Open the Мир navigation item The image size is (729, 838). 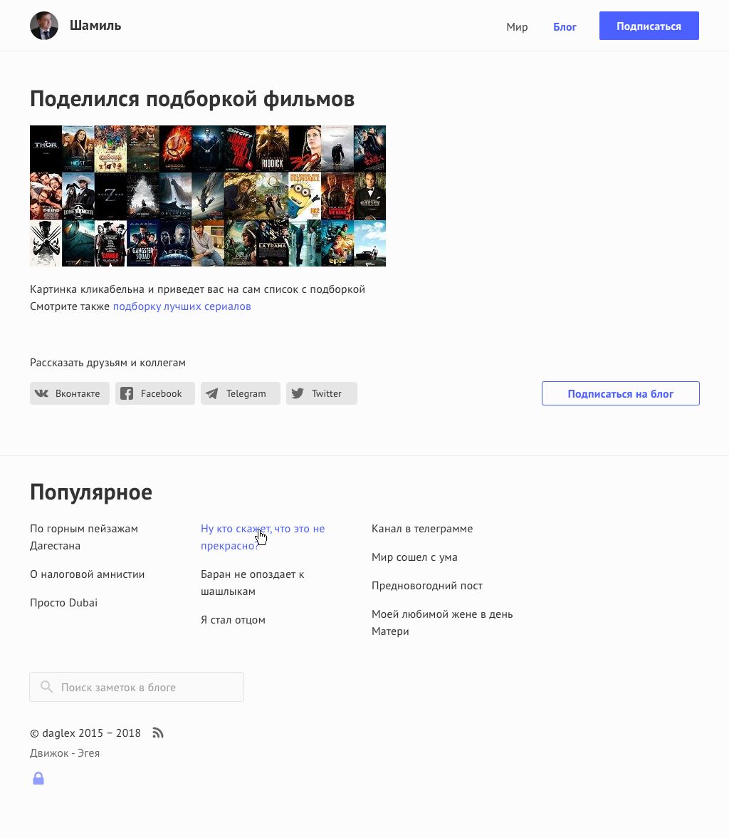click(x=517, y=27)
